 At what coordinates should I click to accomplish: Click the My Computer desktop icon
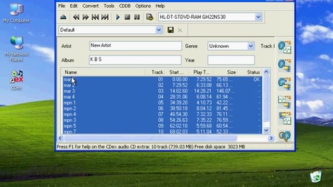pyautogui.click(x=16, y=13)
